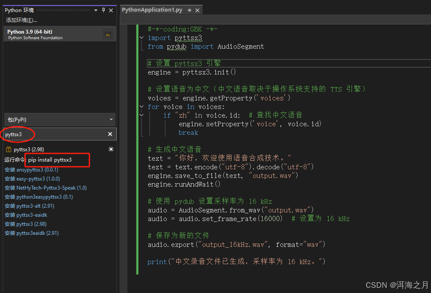Image resolution: width=431 pixels, height=293 pixels.
Task: Collapse the for voice in voices block
Action: (x=141, y=106)
